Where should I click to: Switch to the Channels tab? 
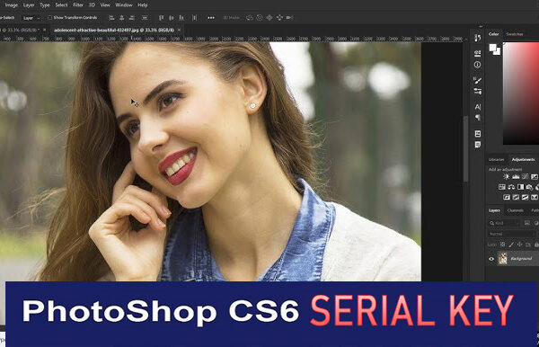[x=516, y=210]
